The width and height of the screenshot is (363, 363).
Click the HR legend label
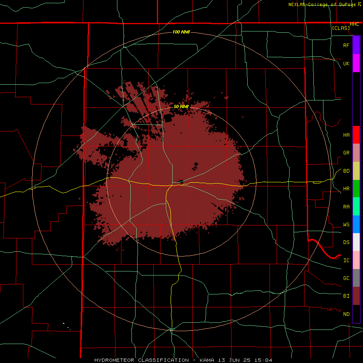pyautogui.click(x=346, y=189)
